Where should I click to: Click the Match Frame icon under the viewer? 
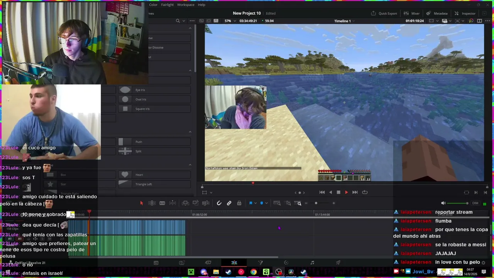(x=467, y=192)
